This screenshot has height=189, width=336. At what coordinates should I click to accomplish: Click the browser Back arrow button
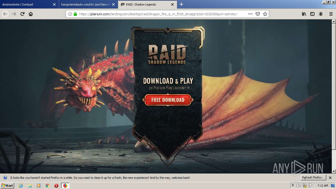[x=5, y=14]
